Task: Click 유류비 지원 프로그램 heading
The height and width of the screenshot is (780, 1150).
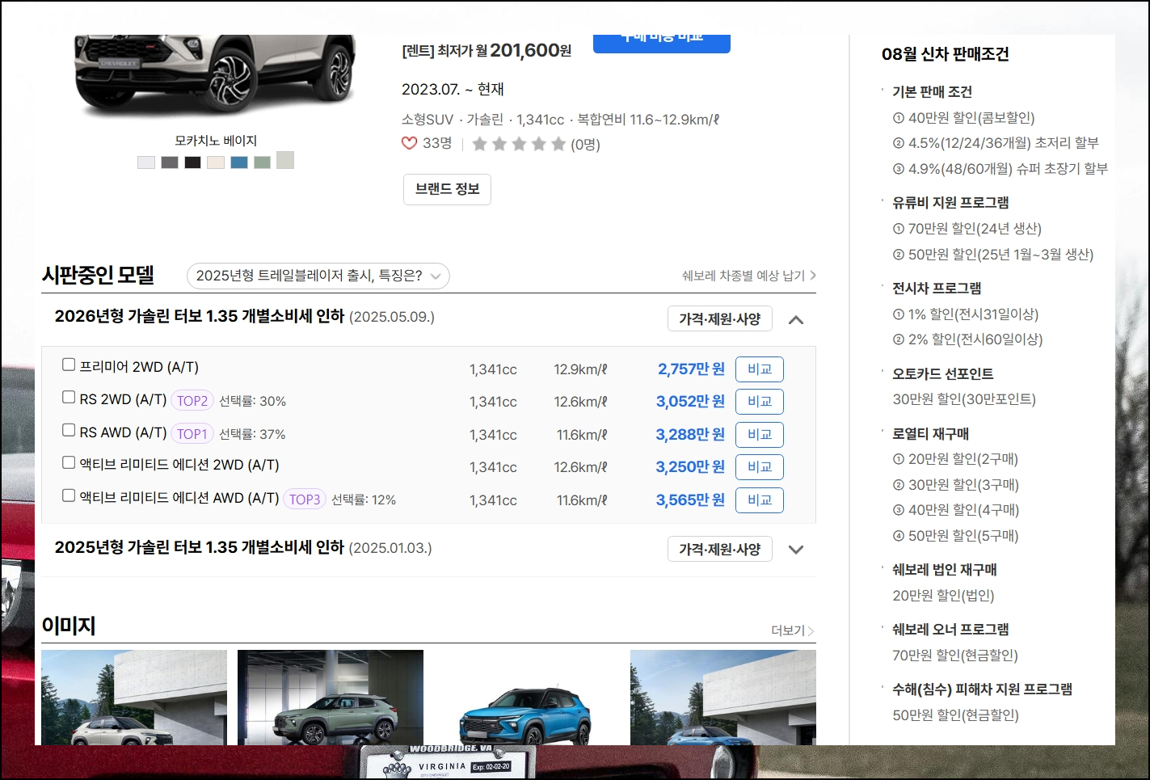Action: [x=950, y=203]
